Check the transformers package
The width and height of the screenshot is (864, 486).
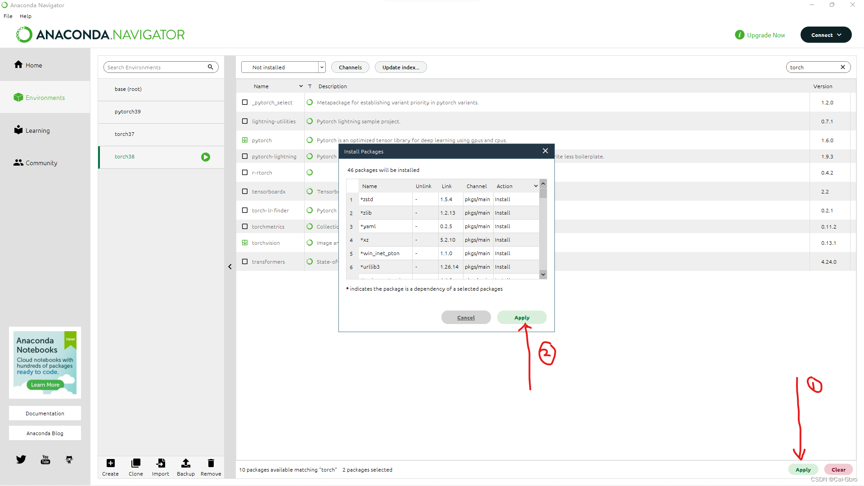coord(245,261)
